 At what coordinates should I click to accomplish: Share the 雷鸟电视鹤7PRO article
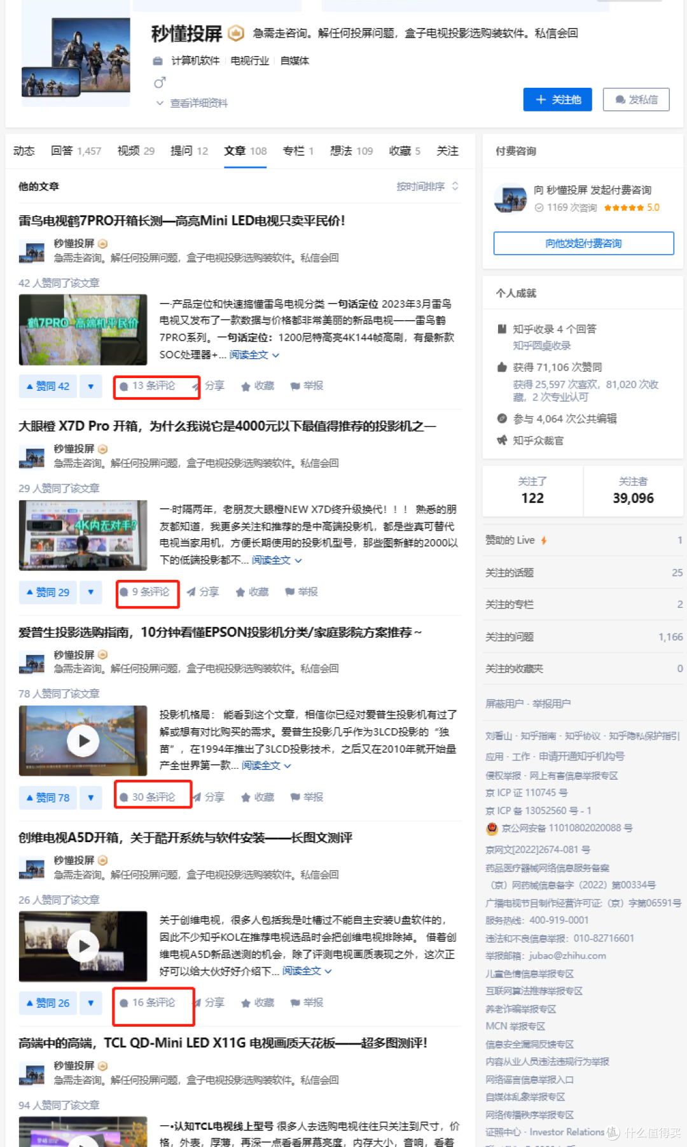click(208, 386)
